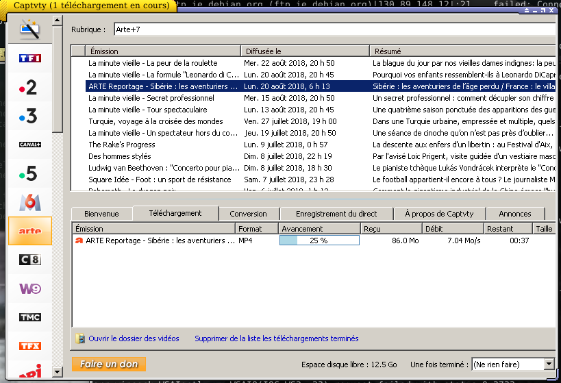This screenshot has height=383, width=561.
Task: Click the channel sidebar scrollbar thumb
Action: click(x=58, y=79)
